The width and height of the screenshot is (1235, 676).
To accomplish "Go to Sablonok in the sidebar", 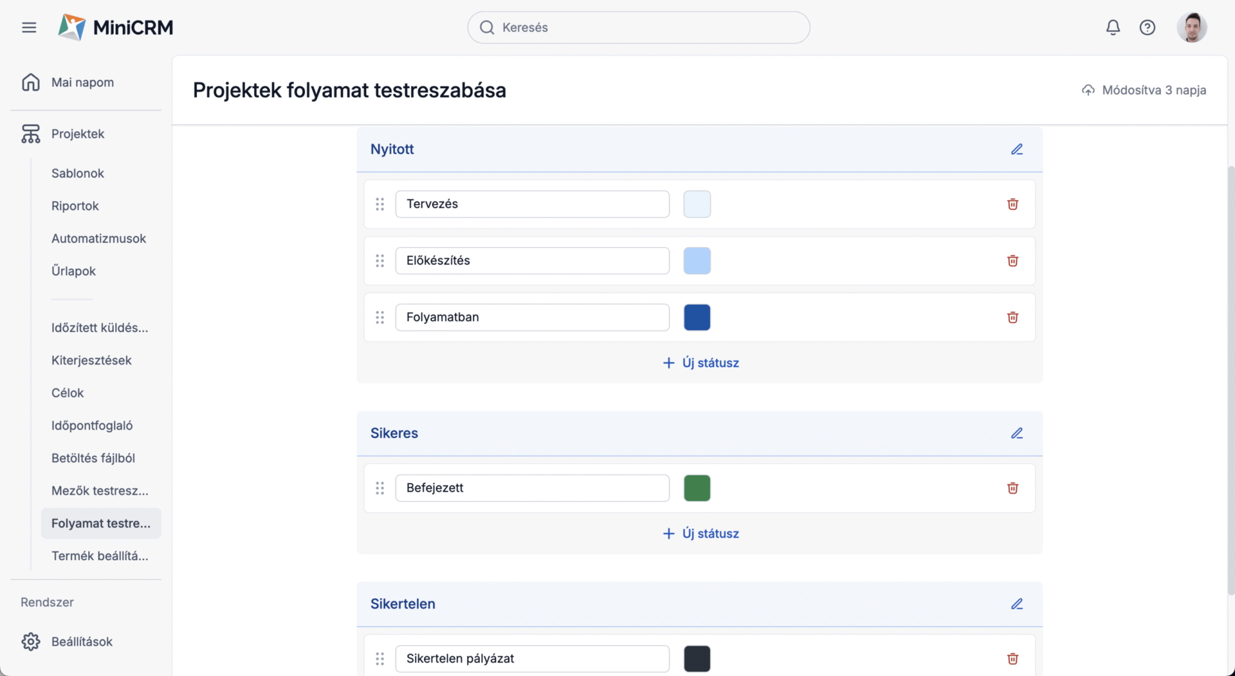I will coord(78,173).
